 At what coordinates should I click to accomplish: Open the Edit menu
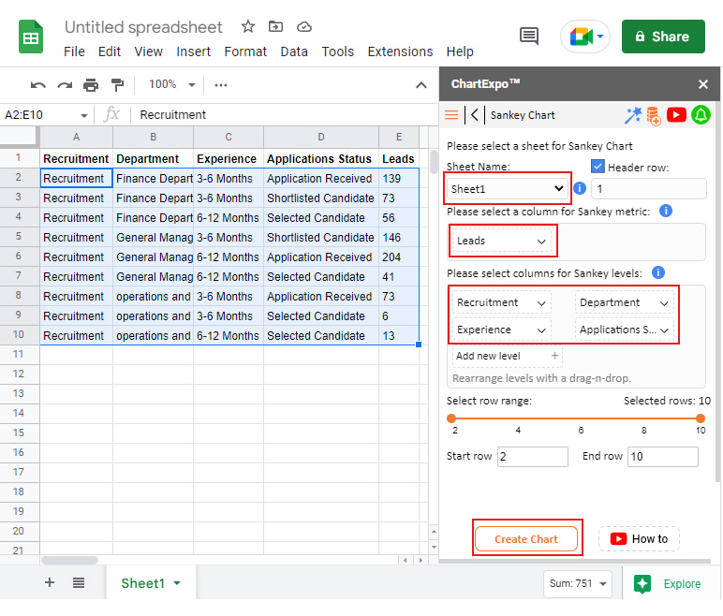click(x=110, y=51)
